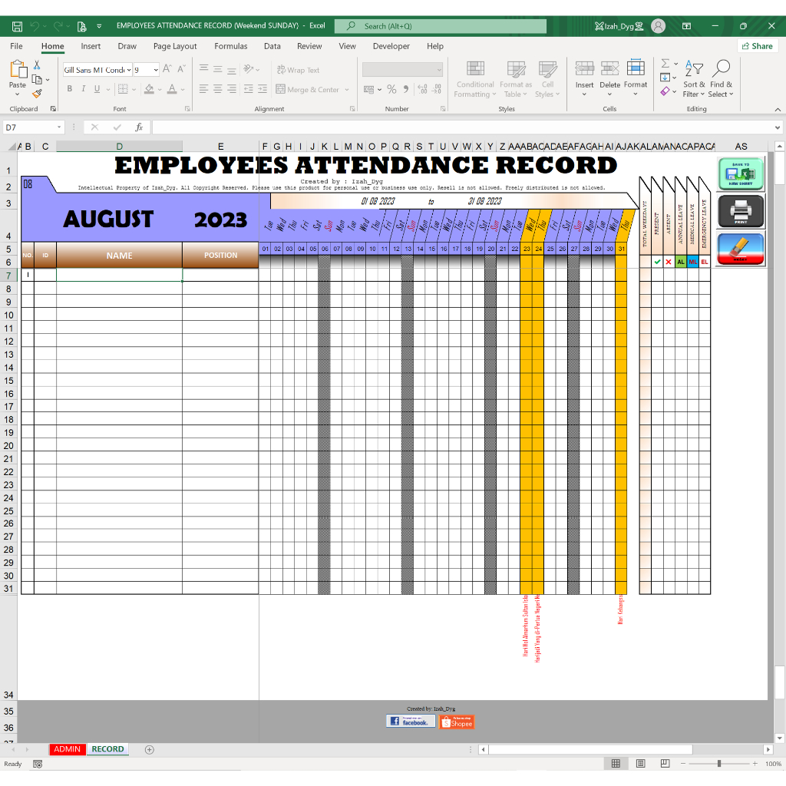Toggle Bold formatting
The image size is (786, 786).
[69, 88]
